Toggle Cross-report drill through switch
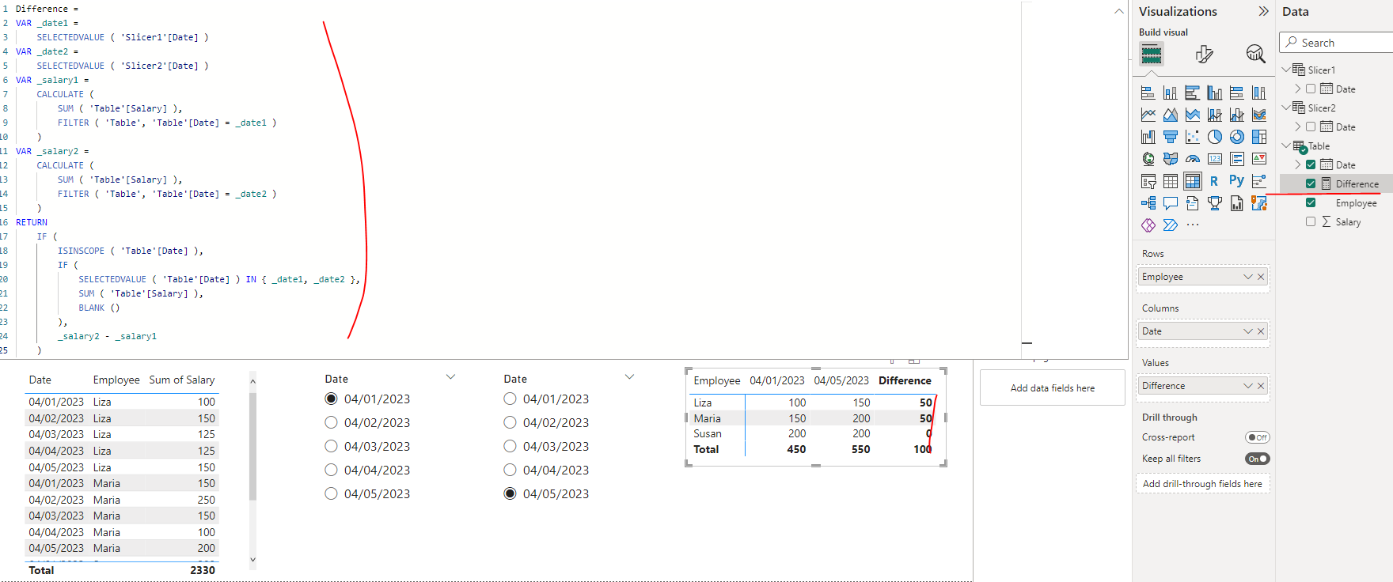This screenshot has width=1393, height=582. point(1257,437)
